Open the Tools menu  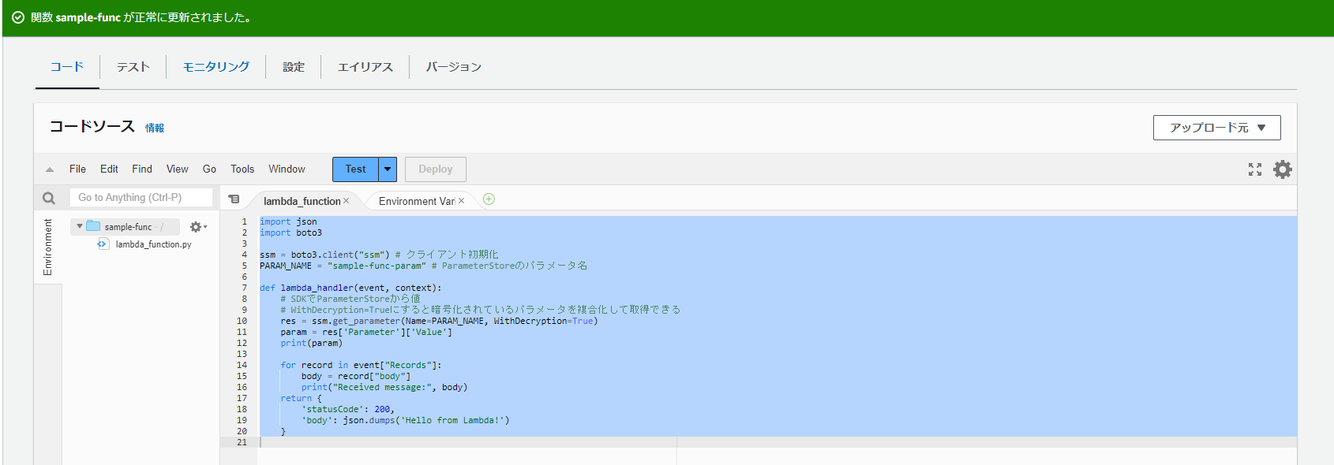[242, 169]
